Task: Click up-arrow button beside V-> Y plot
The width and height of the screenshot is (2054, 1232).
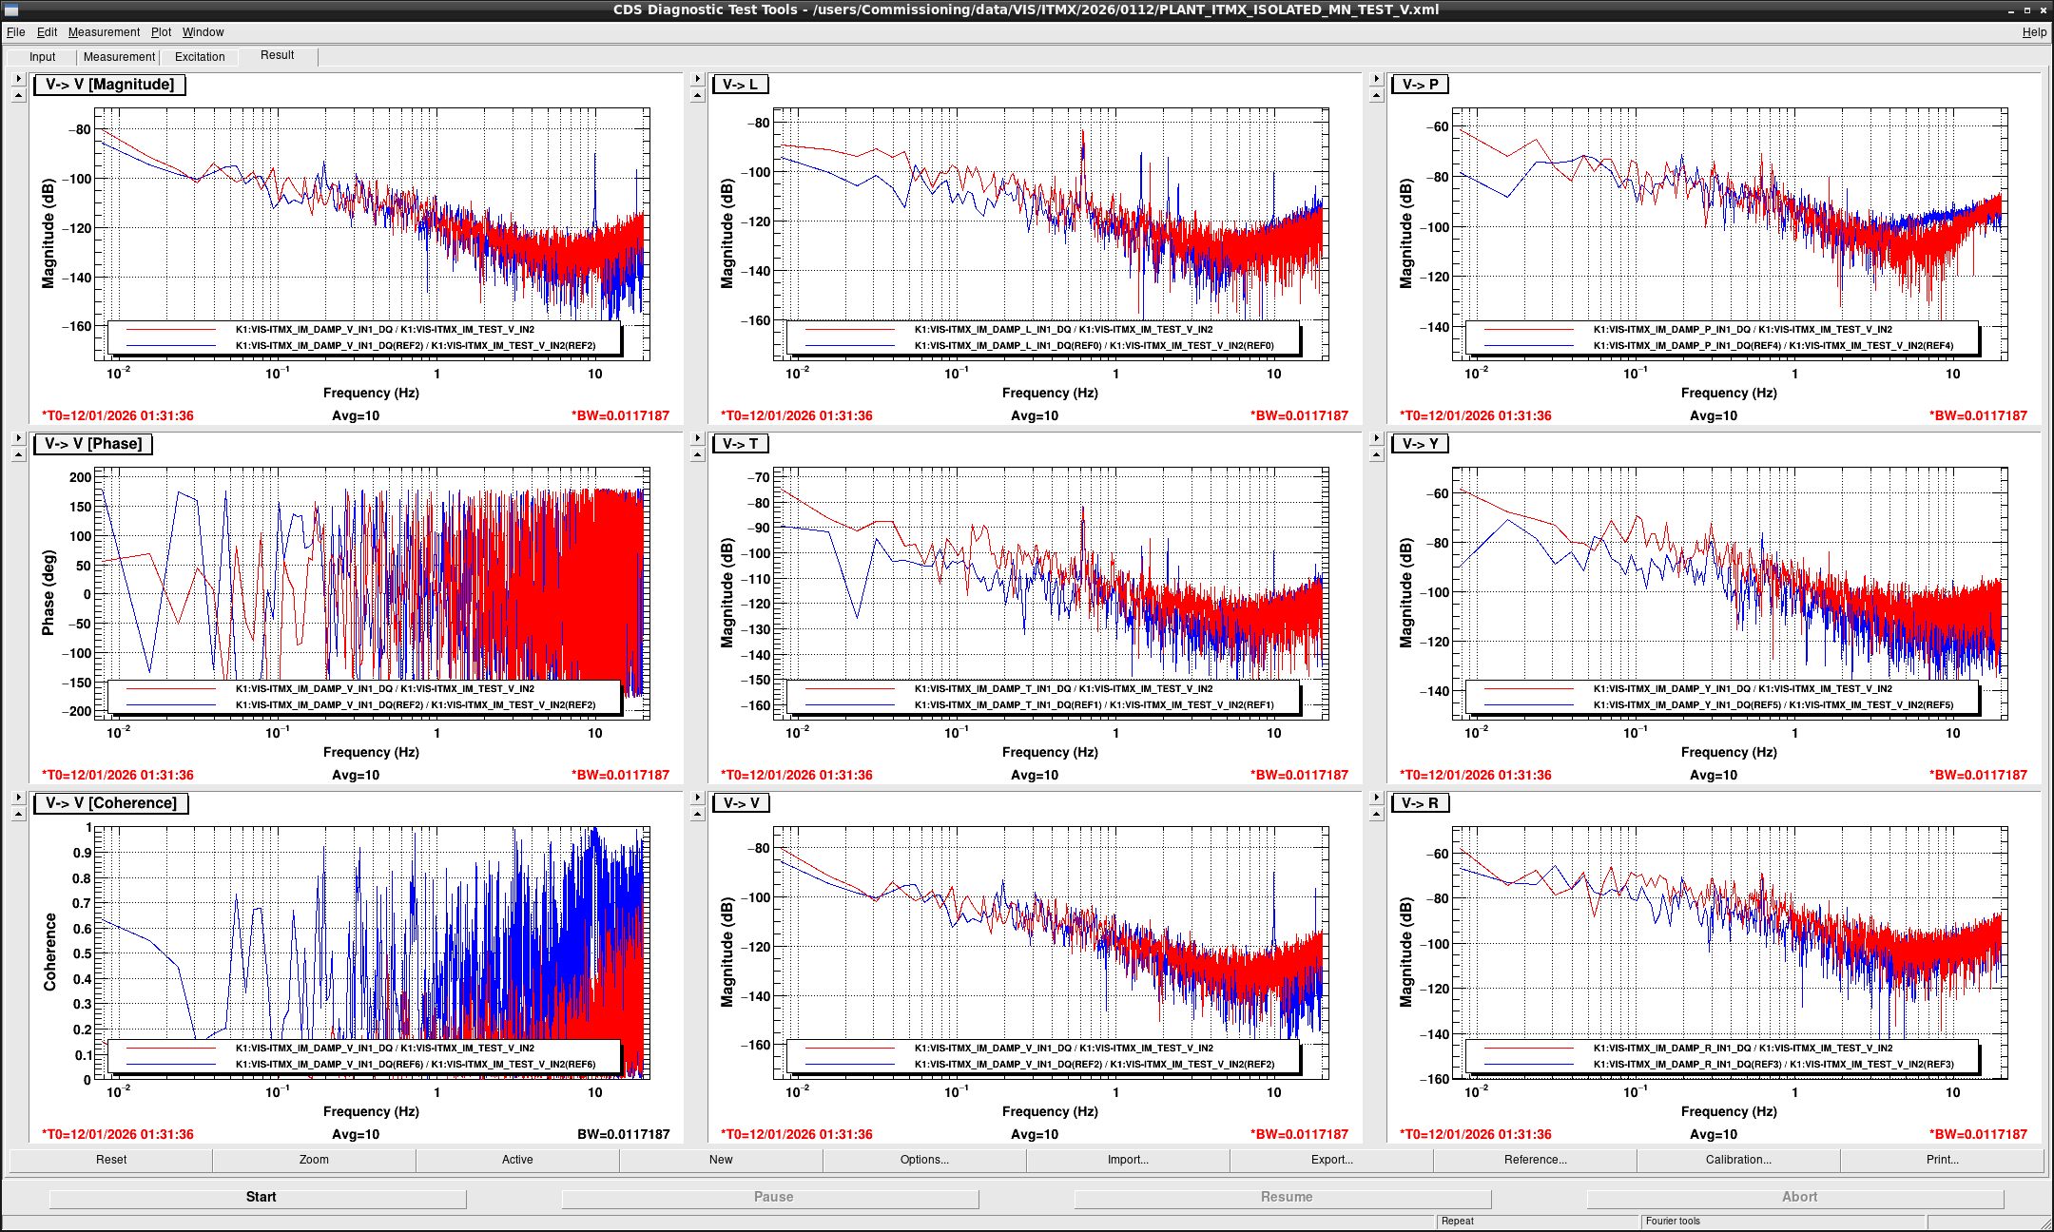Action: 1376,454
